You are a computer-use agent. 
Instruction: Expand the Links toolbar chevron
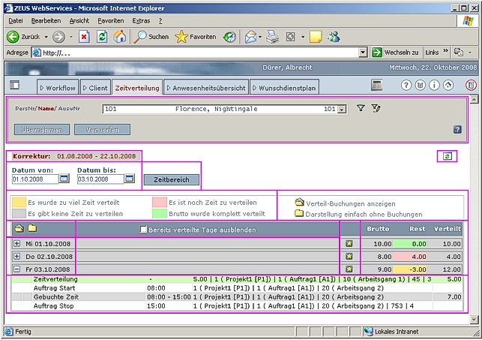click(445, 51)
